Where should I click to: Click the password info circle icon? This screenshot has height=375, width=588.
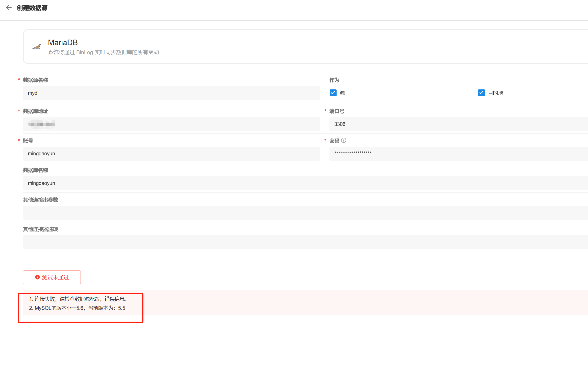click(x=344, y=140)
